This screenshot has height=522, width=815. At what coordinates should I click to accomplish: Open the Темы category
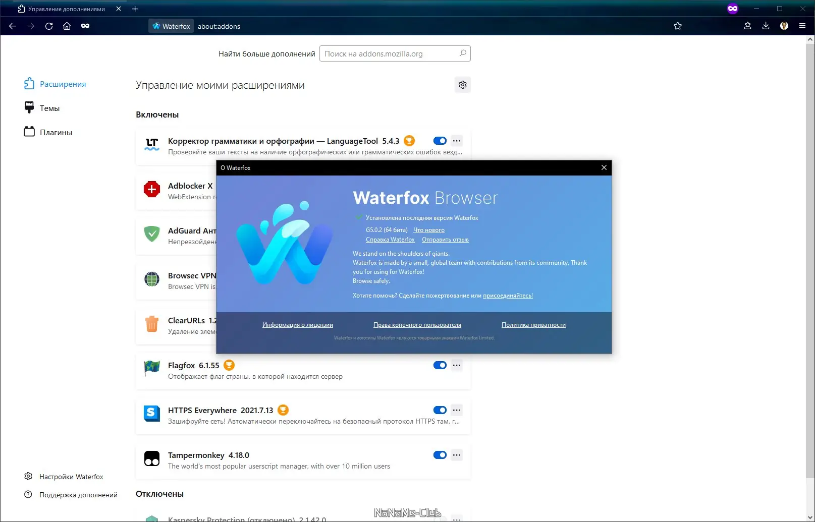(42, 108)
